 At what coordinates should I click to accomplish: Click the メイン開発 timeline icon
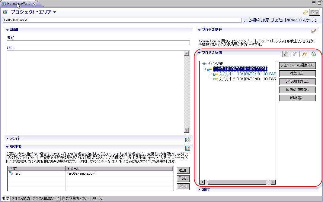pos(204,63)
